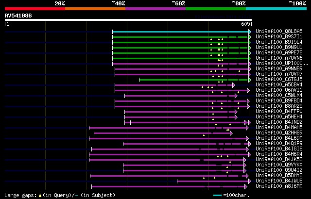
Task: Click the UniRef100_B4Q1P9 label
Action: pyautogui.click(x=279, y=144)
